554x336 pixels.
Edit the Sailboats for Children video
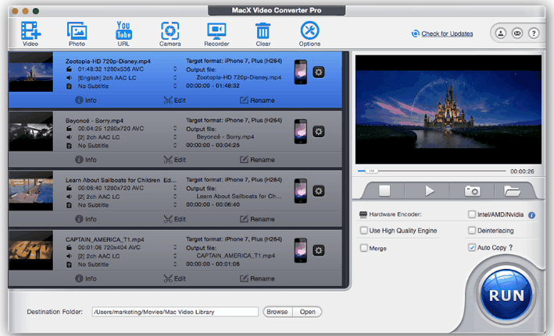point(174,219)
